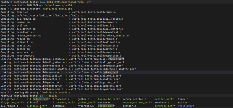Select /soft/nccl-tests/build/all_gather_perf in the Linking line
Viewport: 233px width, 108px height.
click(x=97, y=62)
